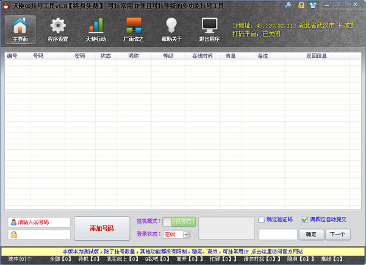Open 程序设置 gear icon
The width and height of the screenshot is (366, 265).
click(x=58, y=28)
